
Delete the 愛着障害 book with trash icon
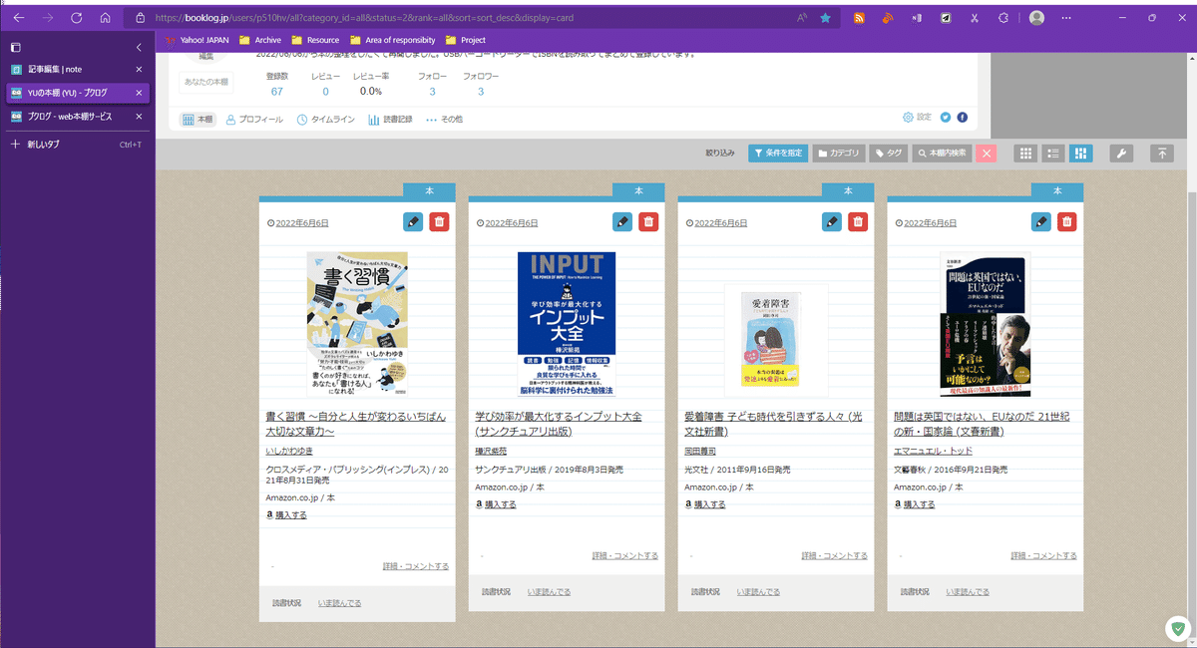pyautogui.click(x=858, y=222)
